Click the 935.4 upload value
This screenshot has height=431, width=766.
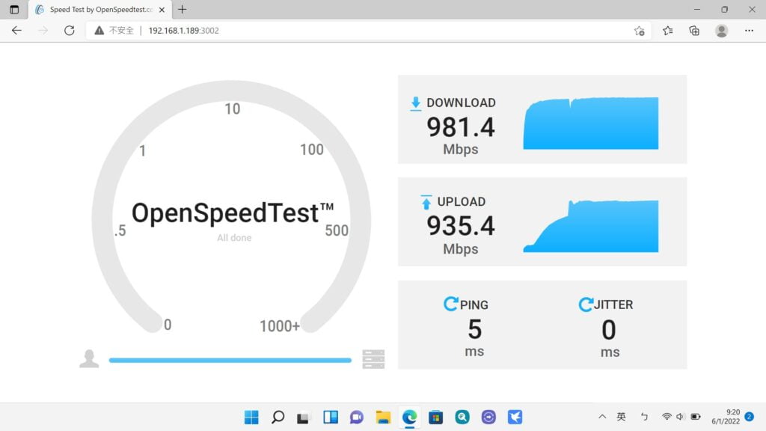pyautogui.click(x=461, y=226)
